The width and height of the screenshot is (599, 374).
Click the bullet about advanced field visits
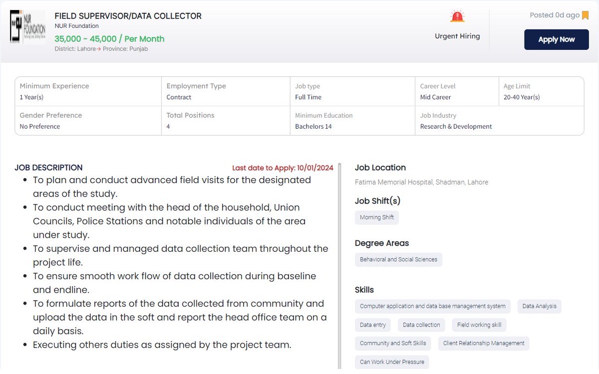pos(172,187)
